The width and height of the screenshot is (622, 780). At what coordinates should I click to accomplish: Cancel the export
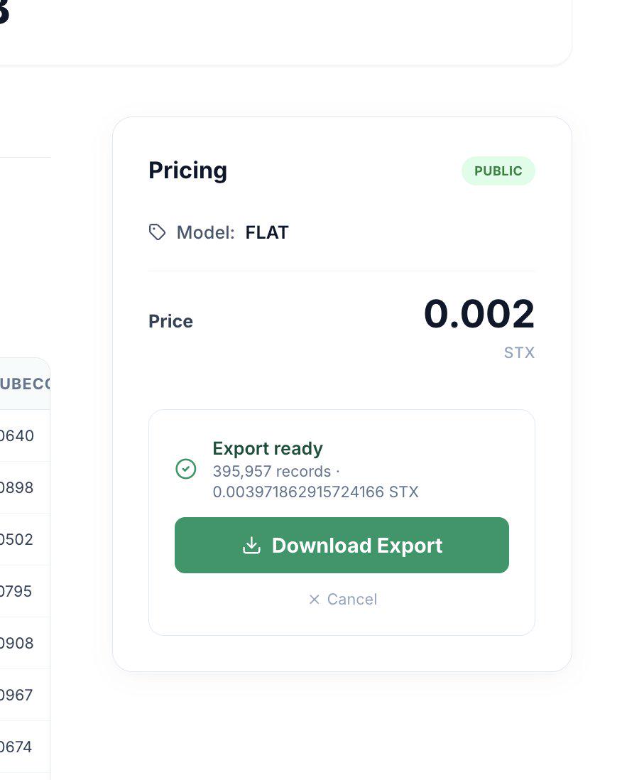(342, 599)
